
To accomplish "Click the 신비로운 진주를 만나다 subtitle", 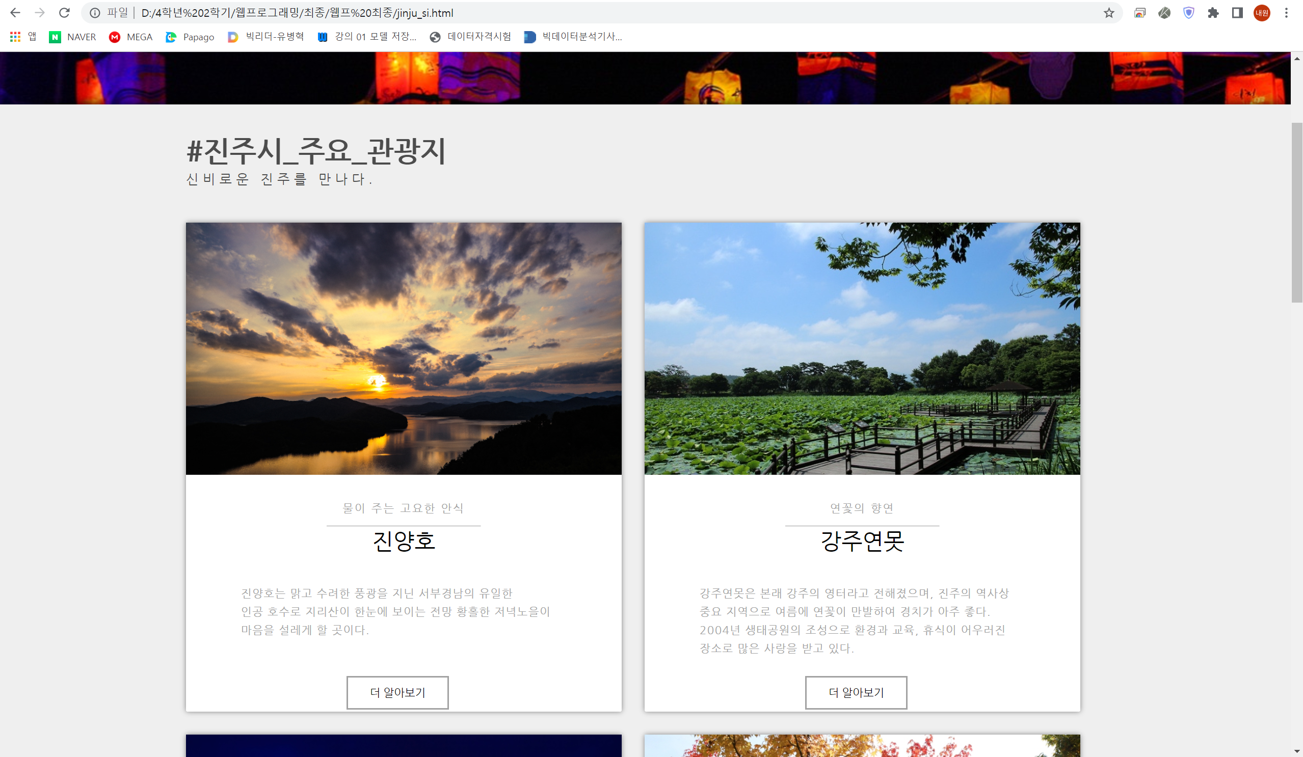I will point(279,179).
